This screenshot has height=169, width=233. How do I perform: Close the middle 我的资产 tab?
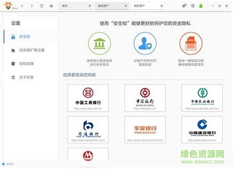(x=126, y=7)
